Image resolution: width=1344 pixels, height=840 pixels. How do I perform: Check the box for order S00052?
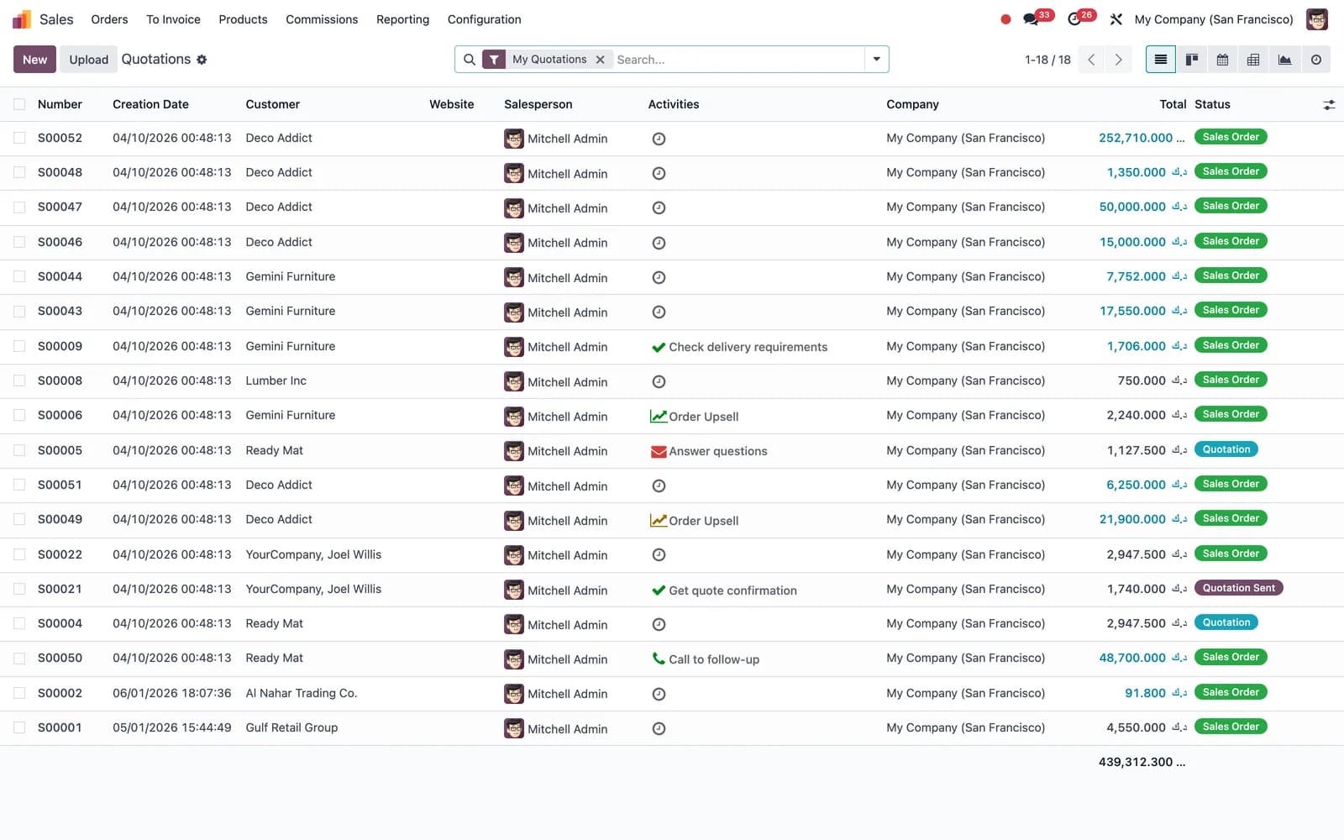tap(19, 138)
